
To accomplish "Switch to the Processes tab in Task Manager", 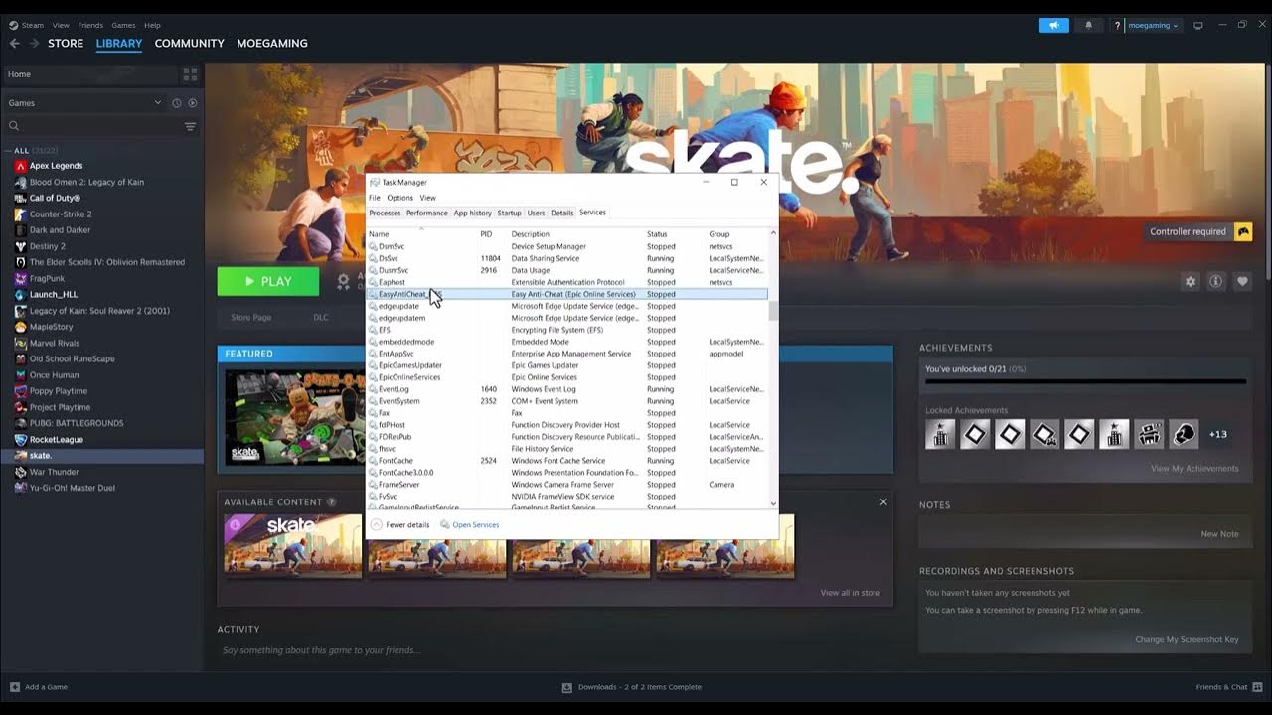I will pos(385,213).
